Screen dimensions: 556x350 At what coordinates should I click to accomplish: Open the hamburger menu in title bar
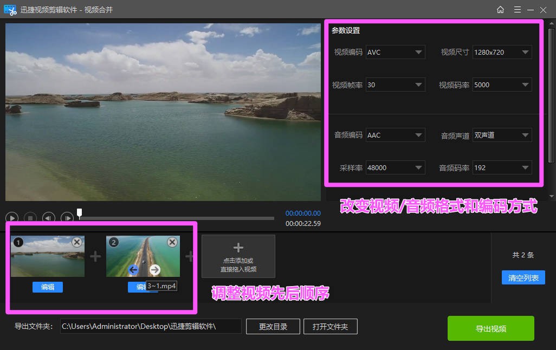pos(518,10)
